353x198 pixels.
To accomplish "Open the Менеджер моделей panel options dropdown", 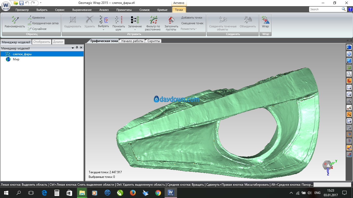I will click(73, 48).
